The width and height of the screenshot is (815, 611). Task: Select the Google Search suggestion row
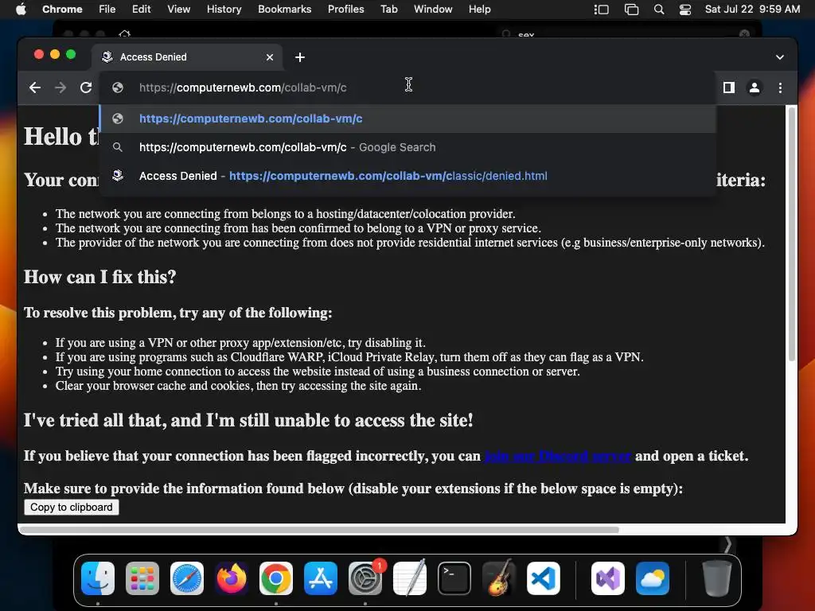pos(407,147)
